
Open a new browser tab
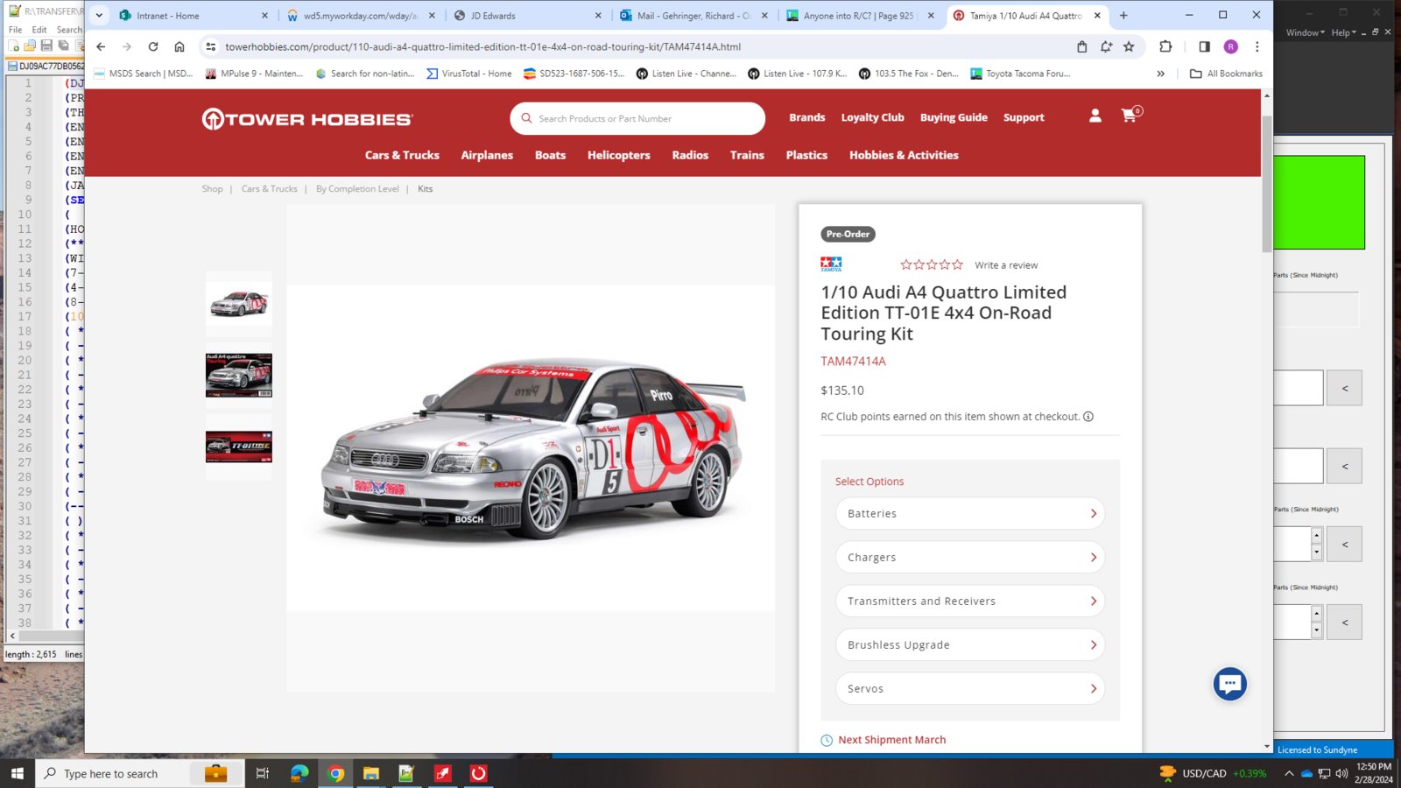pyautogui.click(x=1123, y=15)
